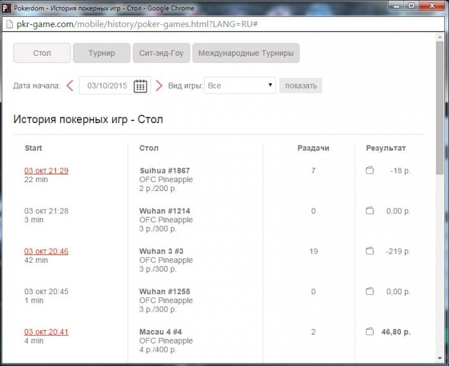Image resolution: width=449 pixels, height=366 pixels.
Task: Open the 03 окт 21:29 session link
Action: pos(46,171)
